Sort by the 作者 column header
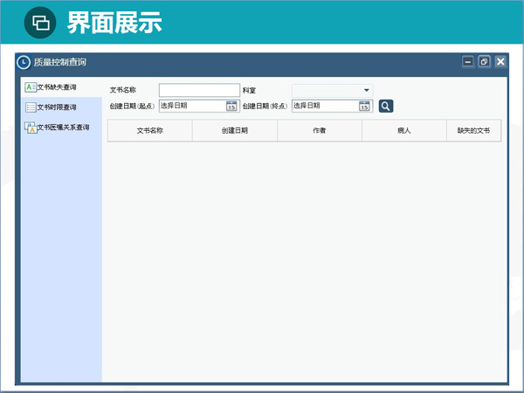Viewport: 524px width, 393px height. 320,131
